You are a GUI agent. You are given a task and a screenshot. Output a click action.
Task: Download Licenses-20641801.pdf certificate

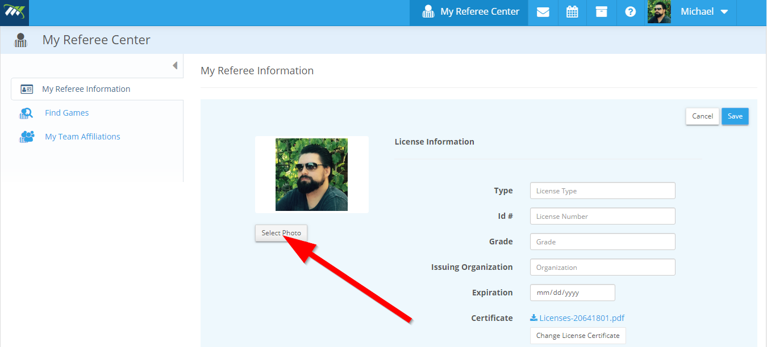click(582, 318)
